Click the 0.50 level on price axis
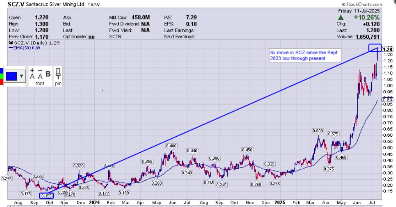The image size is (396, 207). point(388,148)
